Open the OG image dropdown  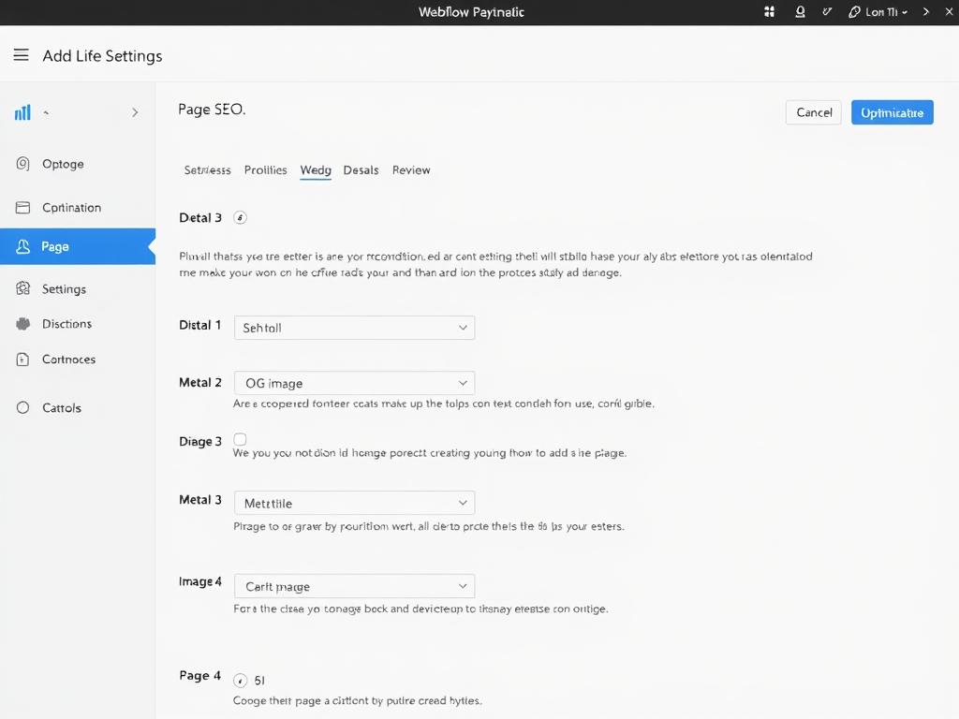[354, 383]
